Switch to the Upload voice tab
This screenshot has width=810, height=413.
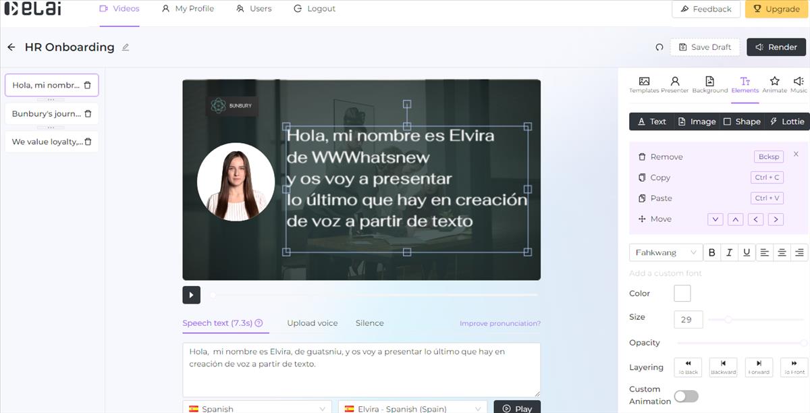(x=312, y=323)
